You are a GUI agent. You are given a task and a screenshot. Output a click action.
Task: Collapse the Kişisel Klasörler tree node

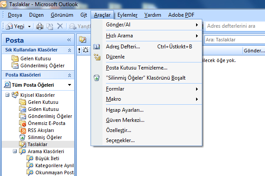(7, 95)
